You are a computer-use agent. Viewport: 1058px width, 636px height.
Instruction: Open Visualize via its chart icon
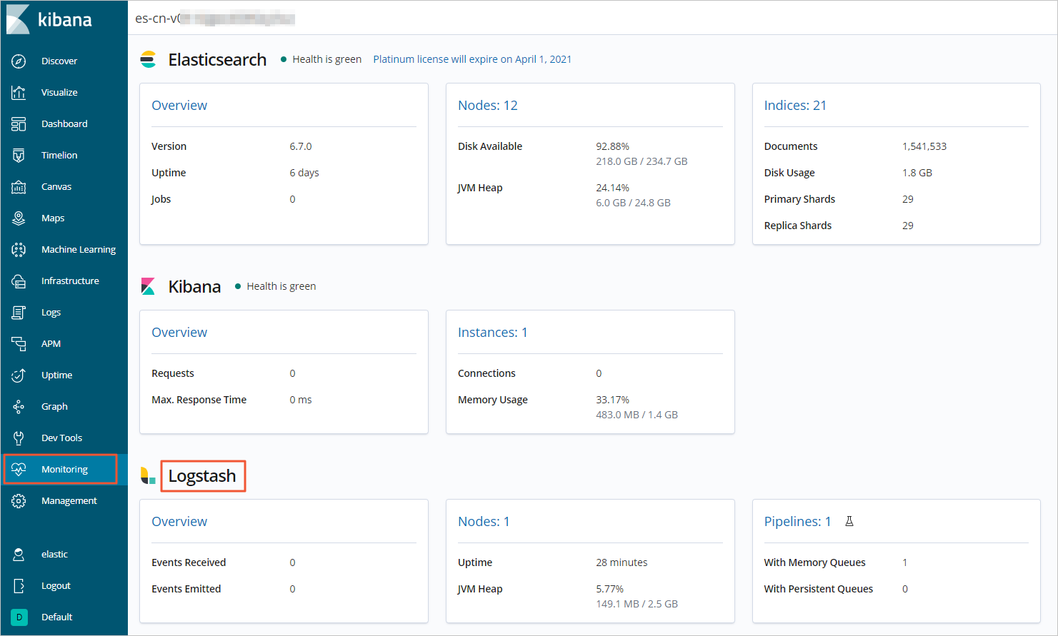tap(19, 93)
